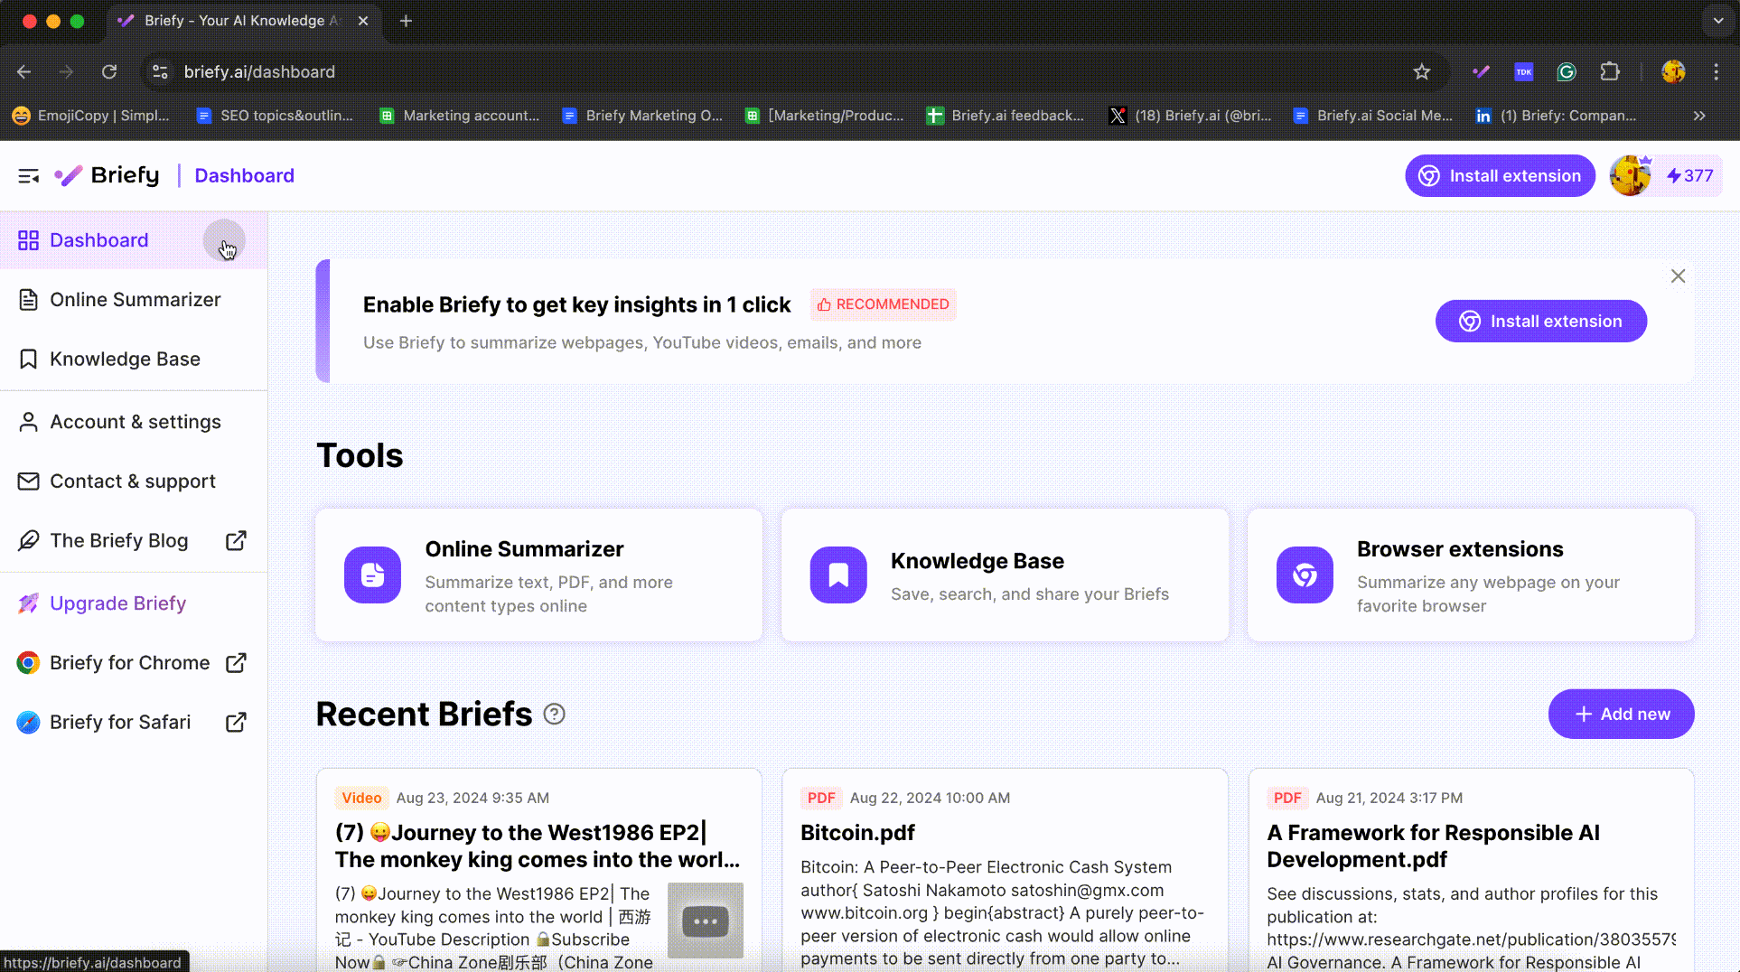
Task: Close the Briefy browser tab
Action: click(363, 21)
